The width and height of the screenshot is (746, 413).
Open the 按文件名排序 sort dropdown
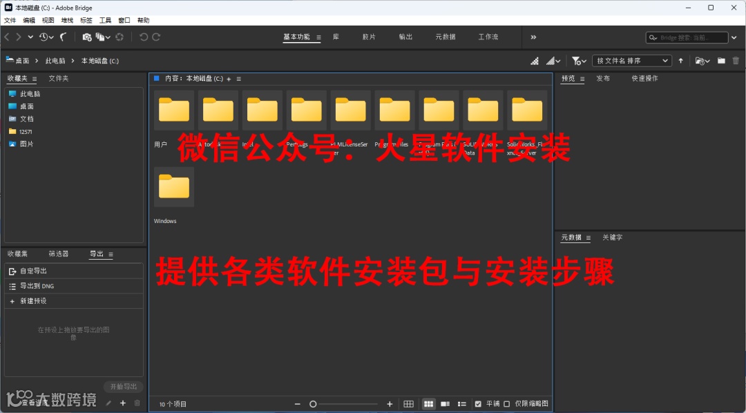coord(632,61)
